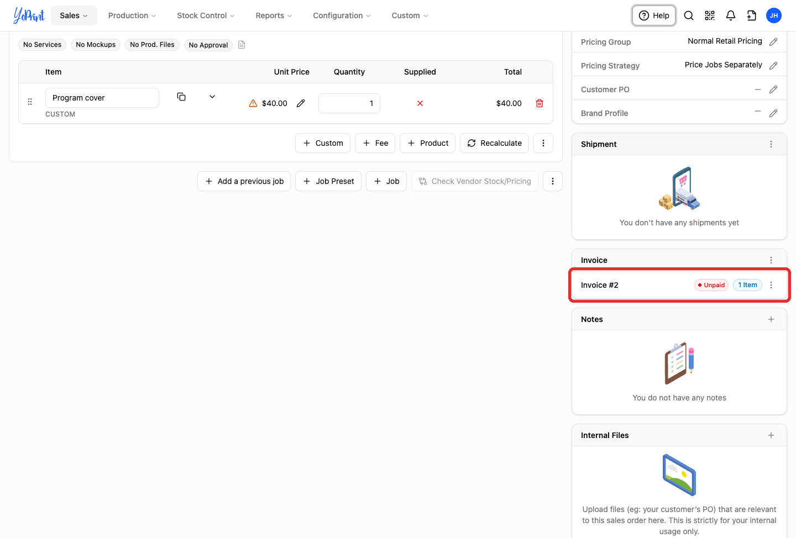Add an internal file with plus icon
Screen dimensions: 796x538
pos(771,435)
